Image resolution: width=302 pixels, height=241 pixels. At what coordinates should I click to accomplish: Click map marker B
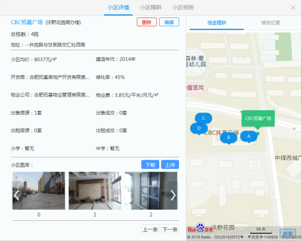(228, 138)
